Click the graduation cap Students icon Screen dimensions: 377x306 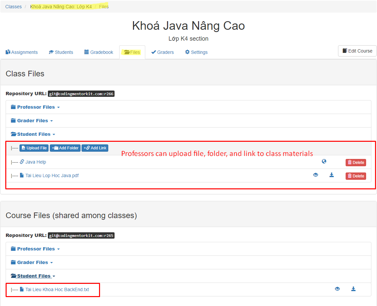(x=51, y=52)
